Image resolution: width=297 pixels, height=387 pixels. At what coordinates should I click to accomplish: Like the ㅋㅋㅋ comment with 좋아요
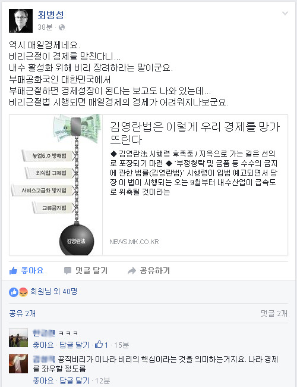[43, 345]
